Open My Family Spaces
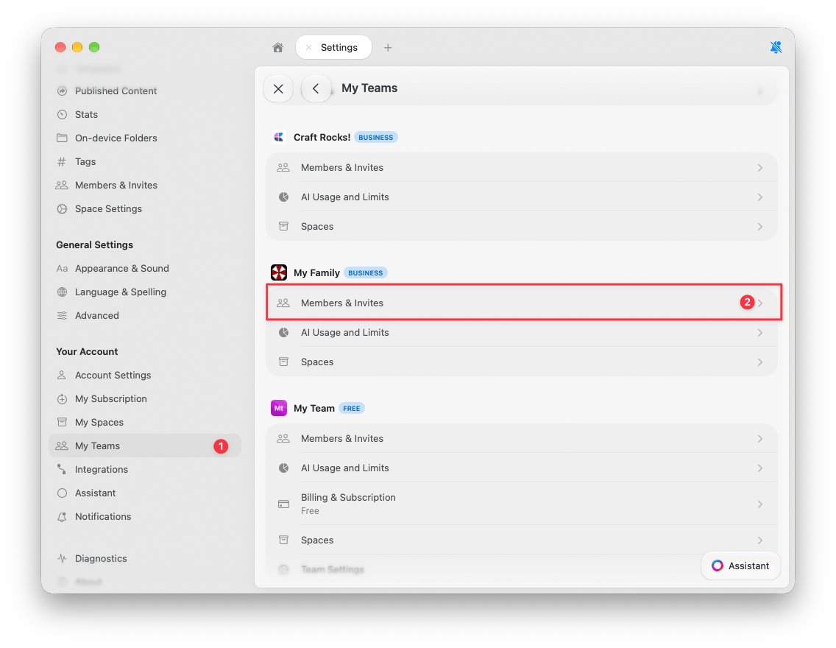 [x=522, y=362]
